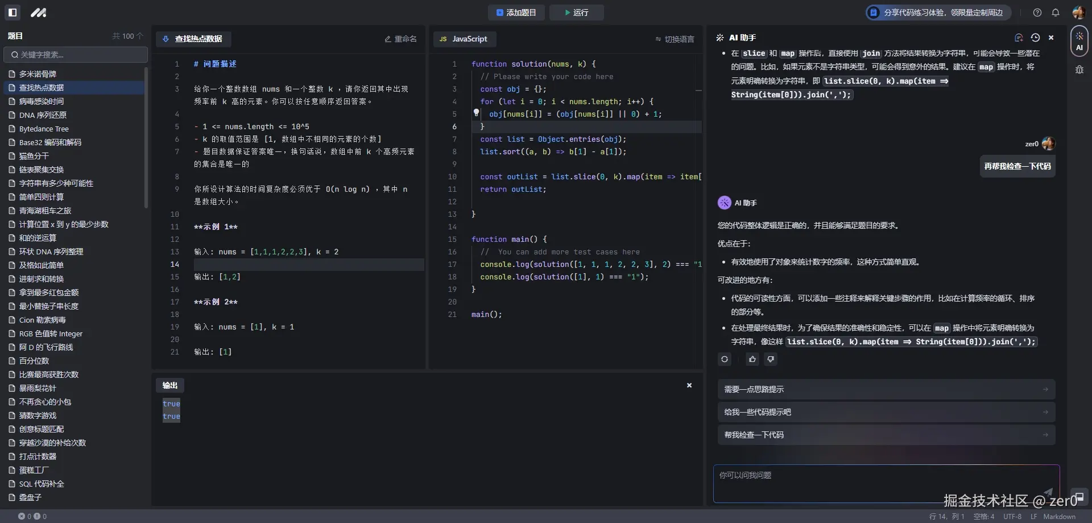View AI chat history with the clock icon
This screenshot has width=1092, height=523.
[x=1035, y=38]
